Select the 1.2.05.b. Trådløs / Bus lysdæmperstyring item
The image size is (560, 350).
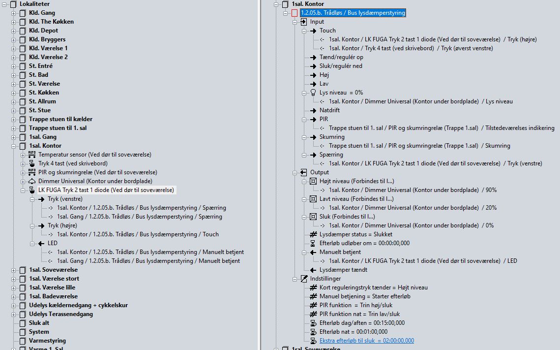[353, 13]
